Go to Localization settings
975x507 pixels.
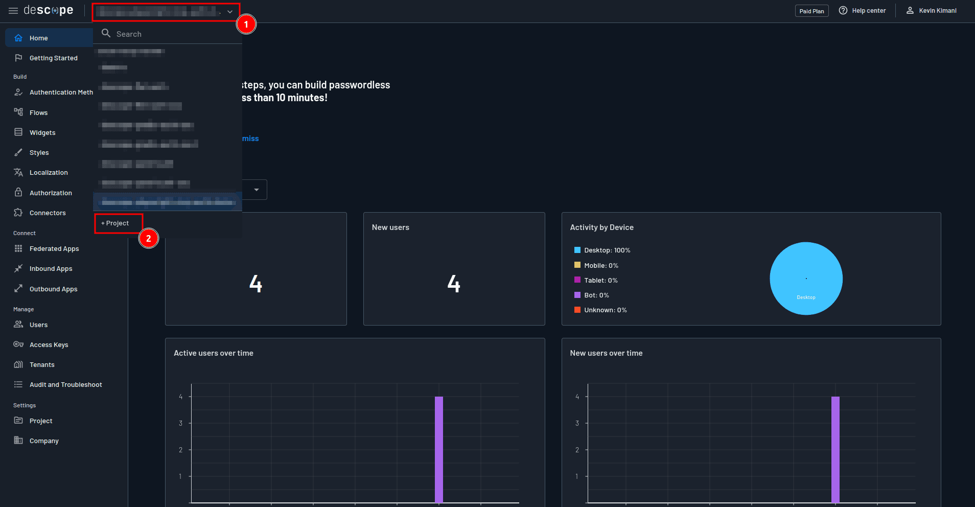pos(49,172)
